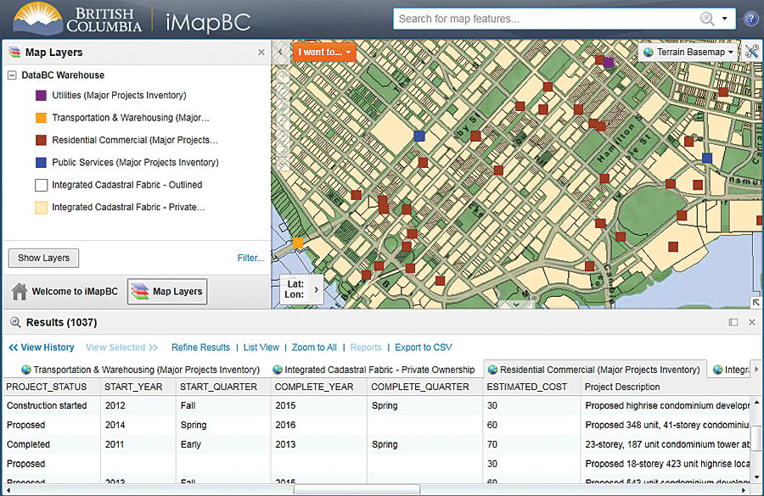Click the Results magnifier icon
The image size is (764, 496).
pos(15,322)
